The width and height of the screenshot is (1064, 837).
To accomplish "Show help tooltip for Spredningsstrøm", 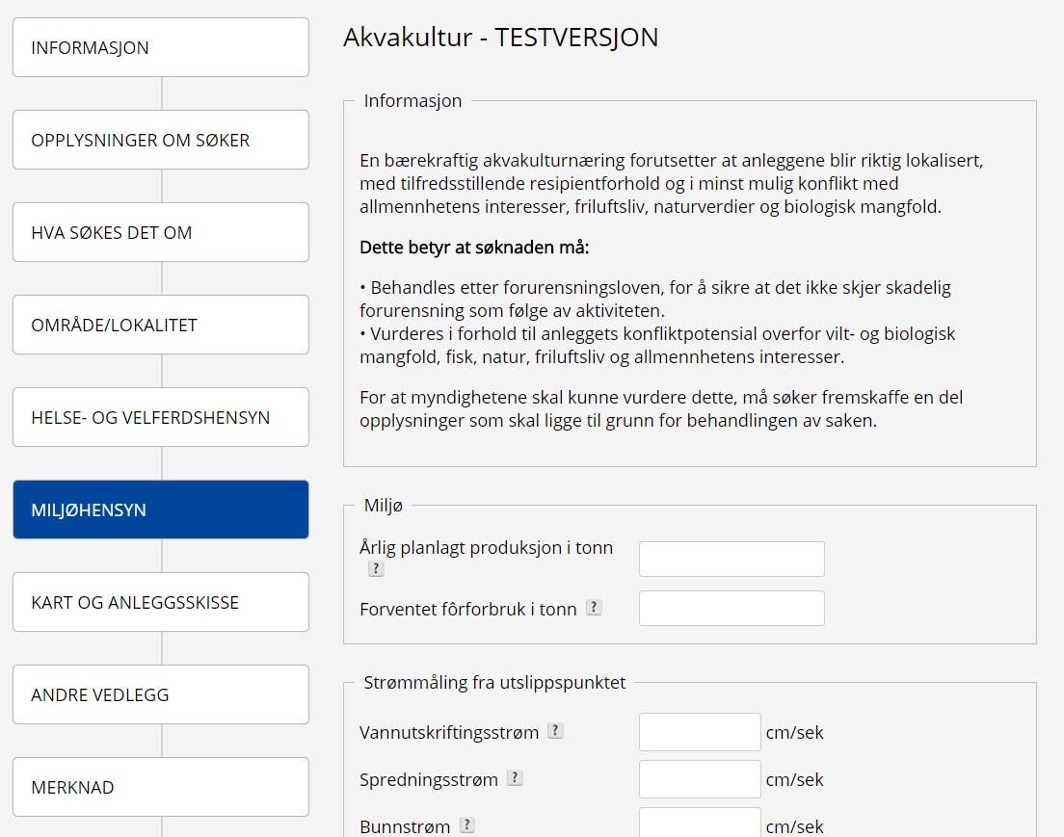I will (515, 778).
